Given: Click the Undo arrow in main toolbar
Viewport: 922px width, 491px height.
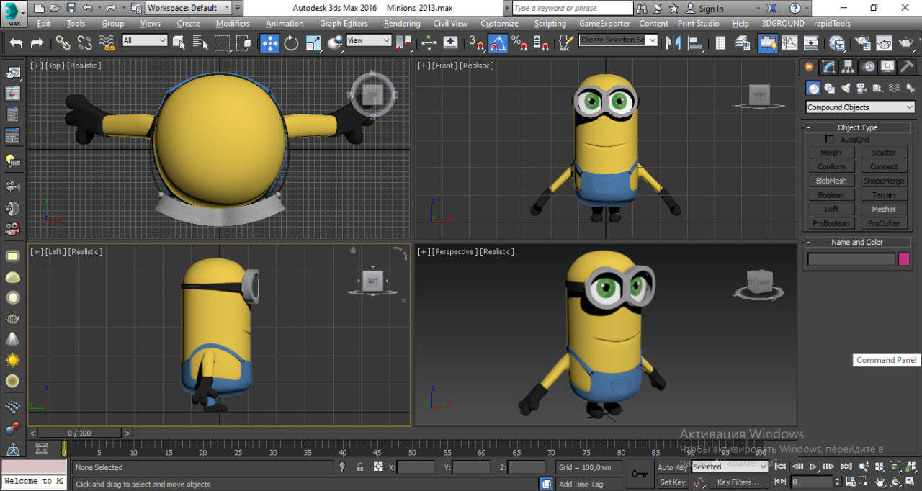Looking at the screenshot, I should point(16,42).
